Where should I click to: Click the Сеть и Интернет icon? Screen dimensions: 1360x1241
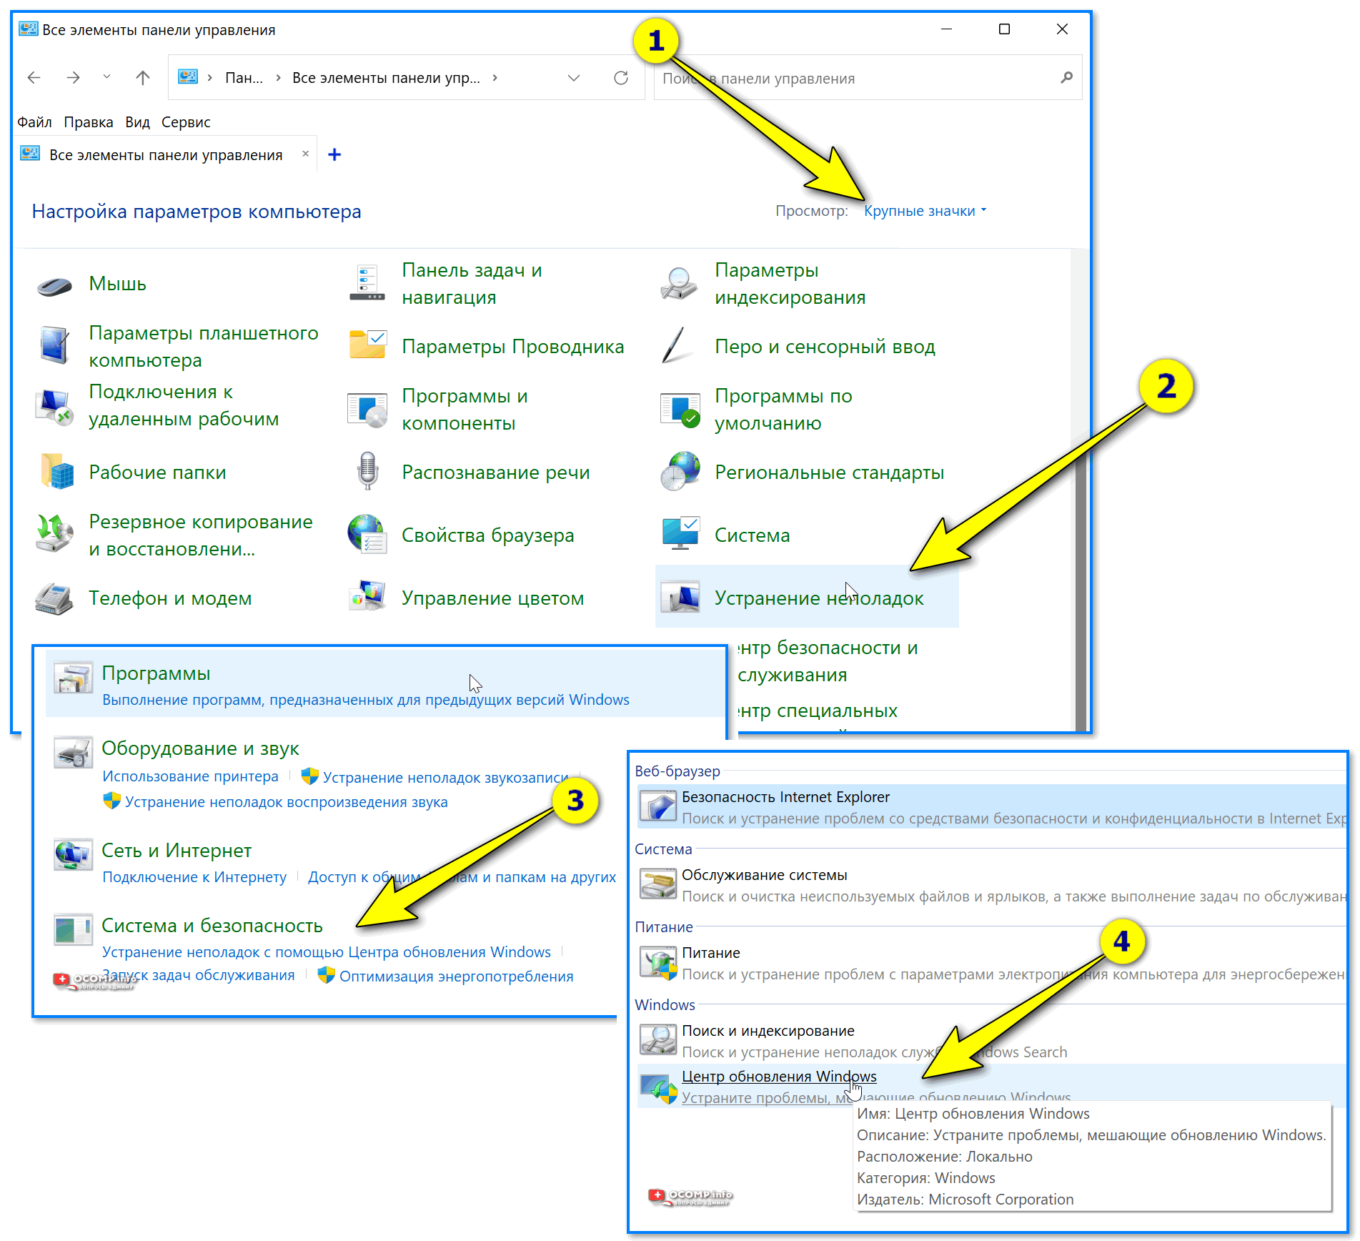click(73, 855)
